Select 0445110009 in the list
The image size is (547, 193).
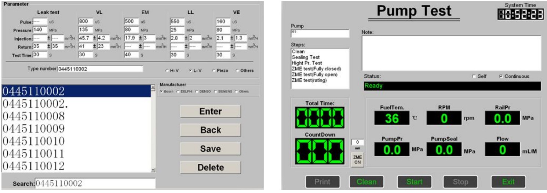pyautogui.click(x=34, y=129)
